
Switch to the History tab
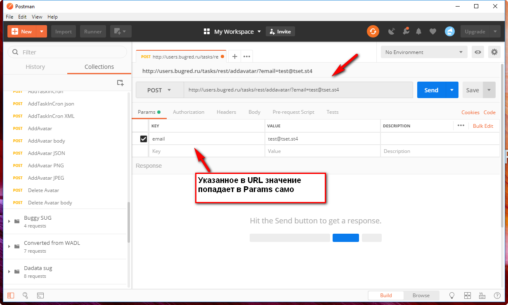[x=35, y=67]
